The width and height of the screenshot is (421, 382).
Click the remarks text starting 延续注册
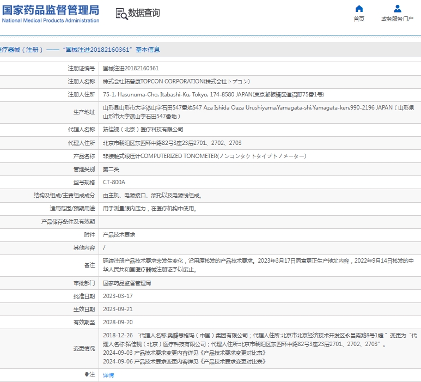click(258, 265)
